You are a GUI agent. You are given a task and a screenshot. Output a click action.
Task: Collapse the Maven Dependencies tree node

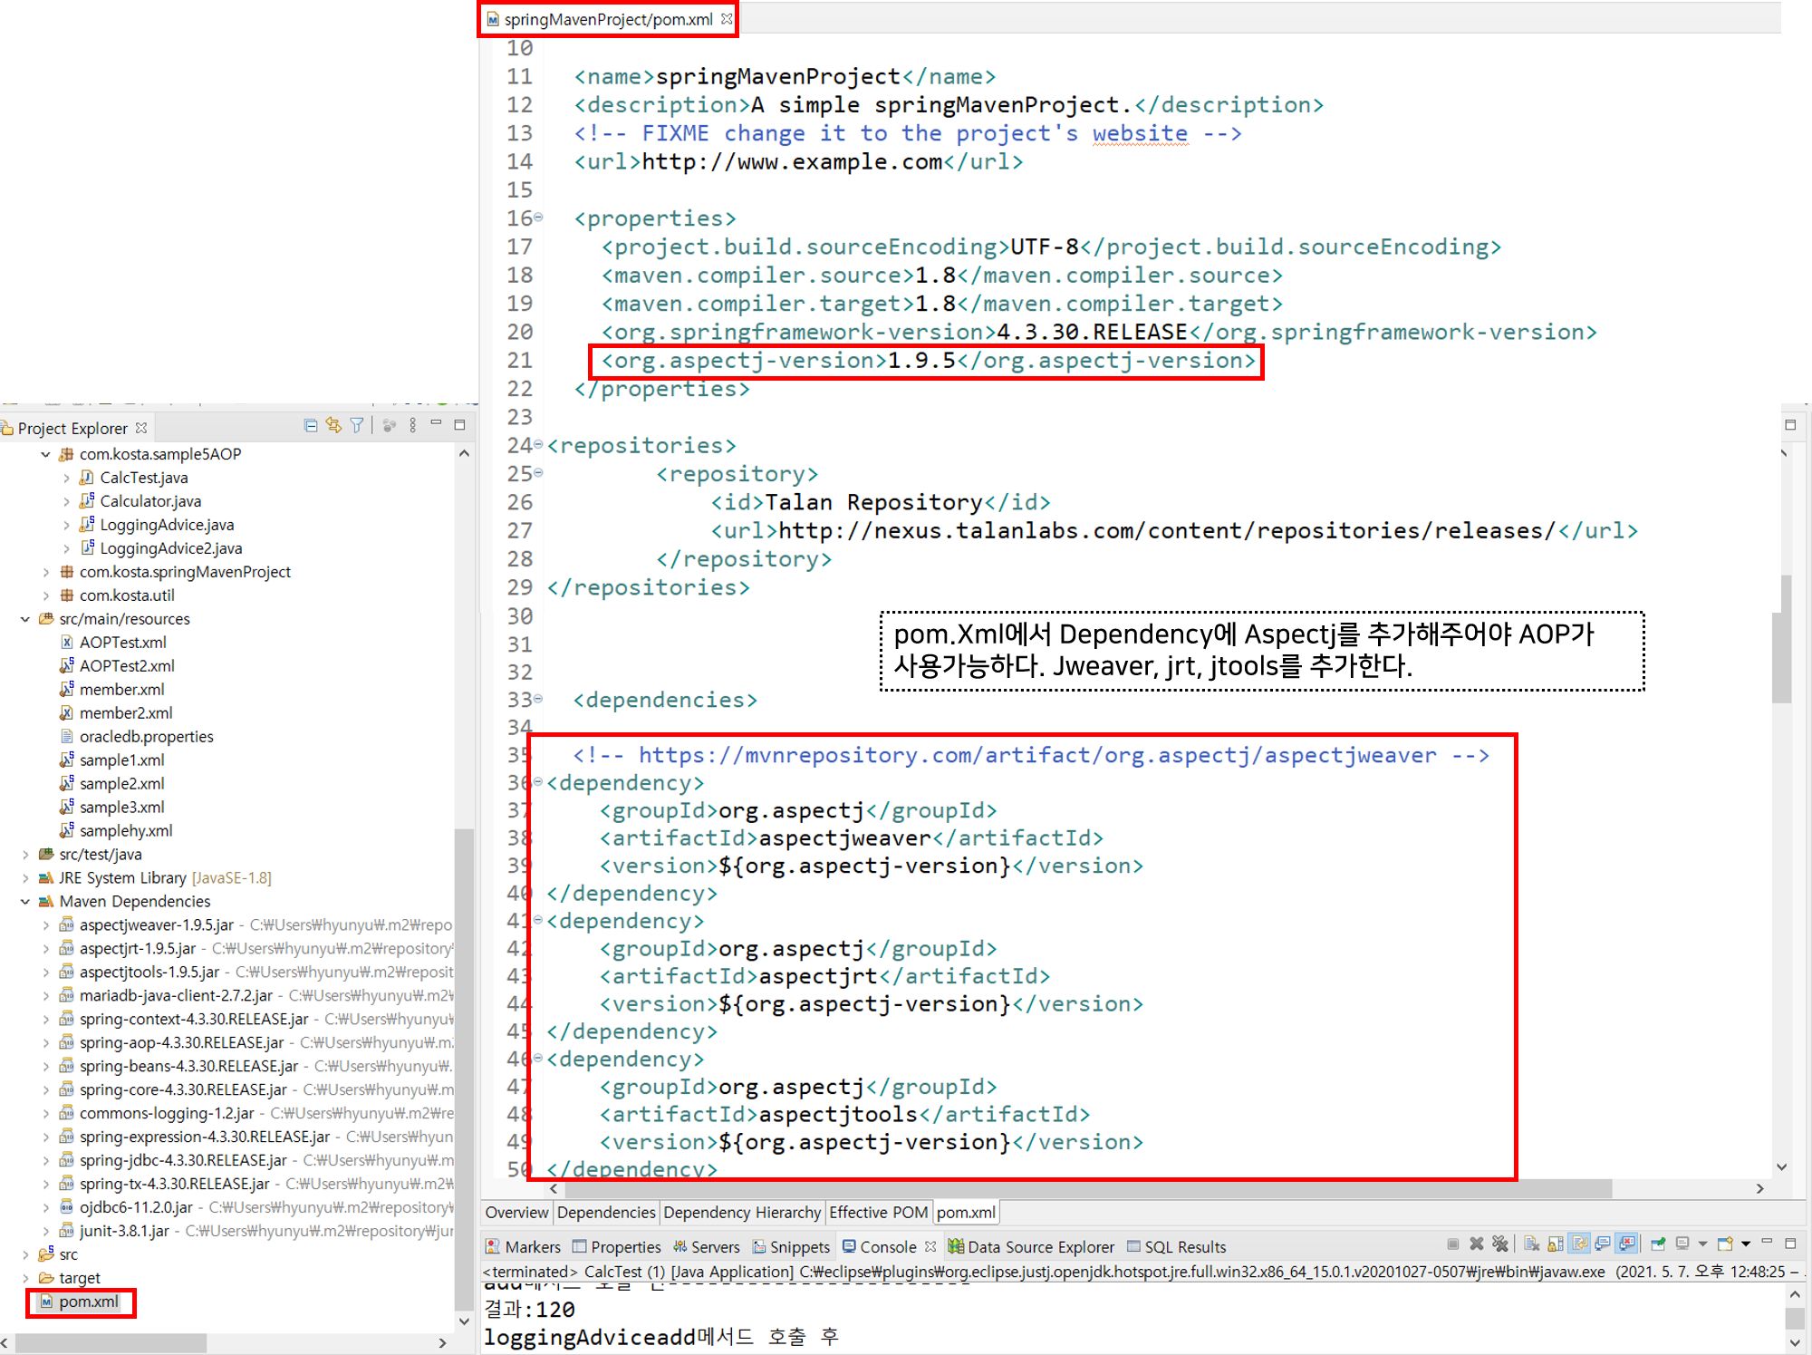tap(25, 901)
